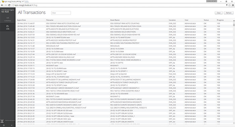Click the All Transactions heading
The width and height of the screenshot is (235, 127).
tap(32, 12)
